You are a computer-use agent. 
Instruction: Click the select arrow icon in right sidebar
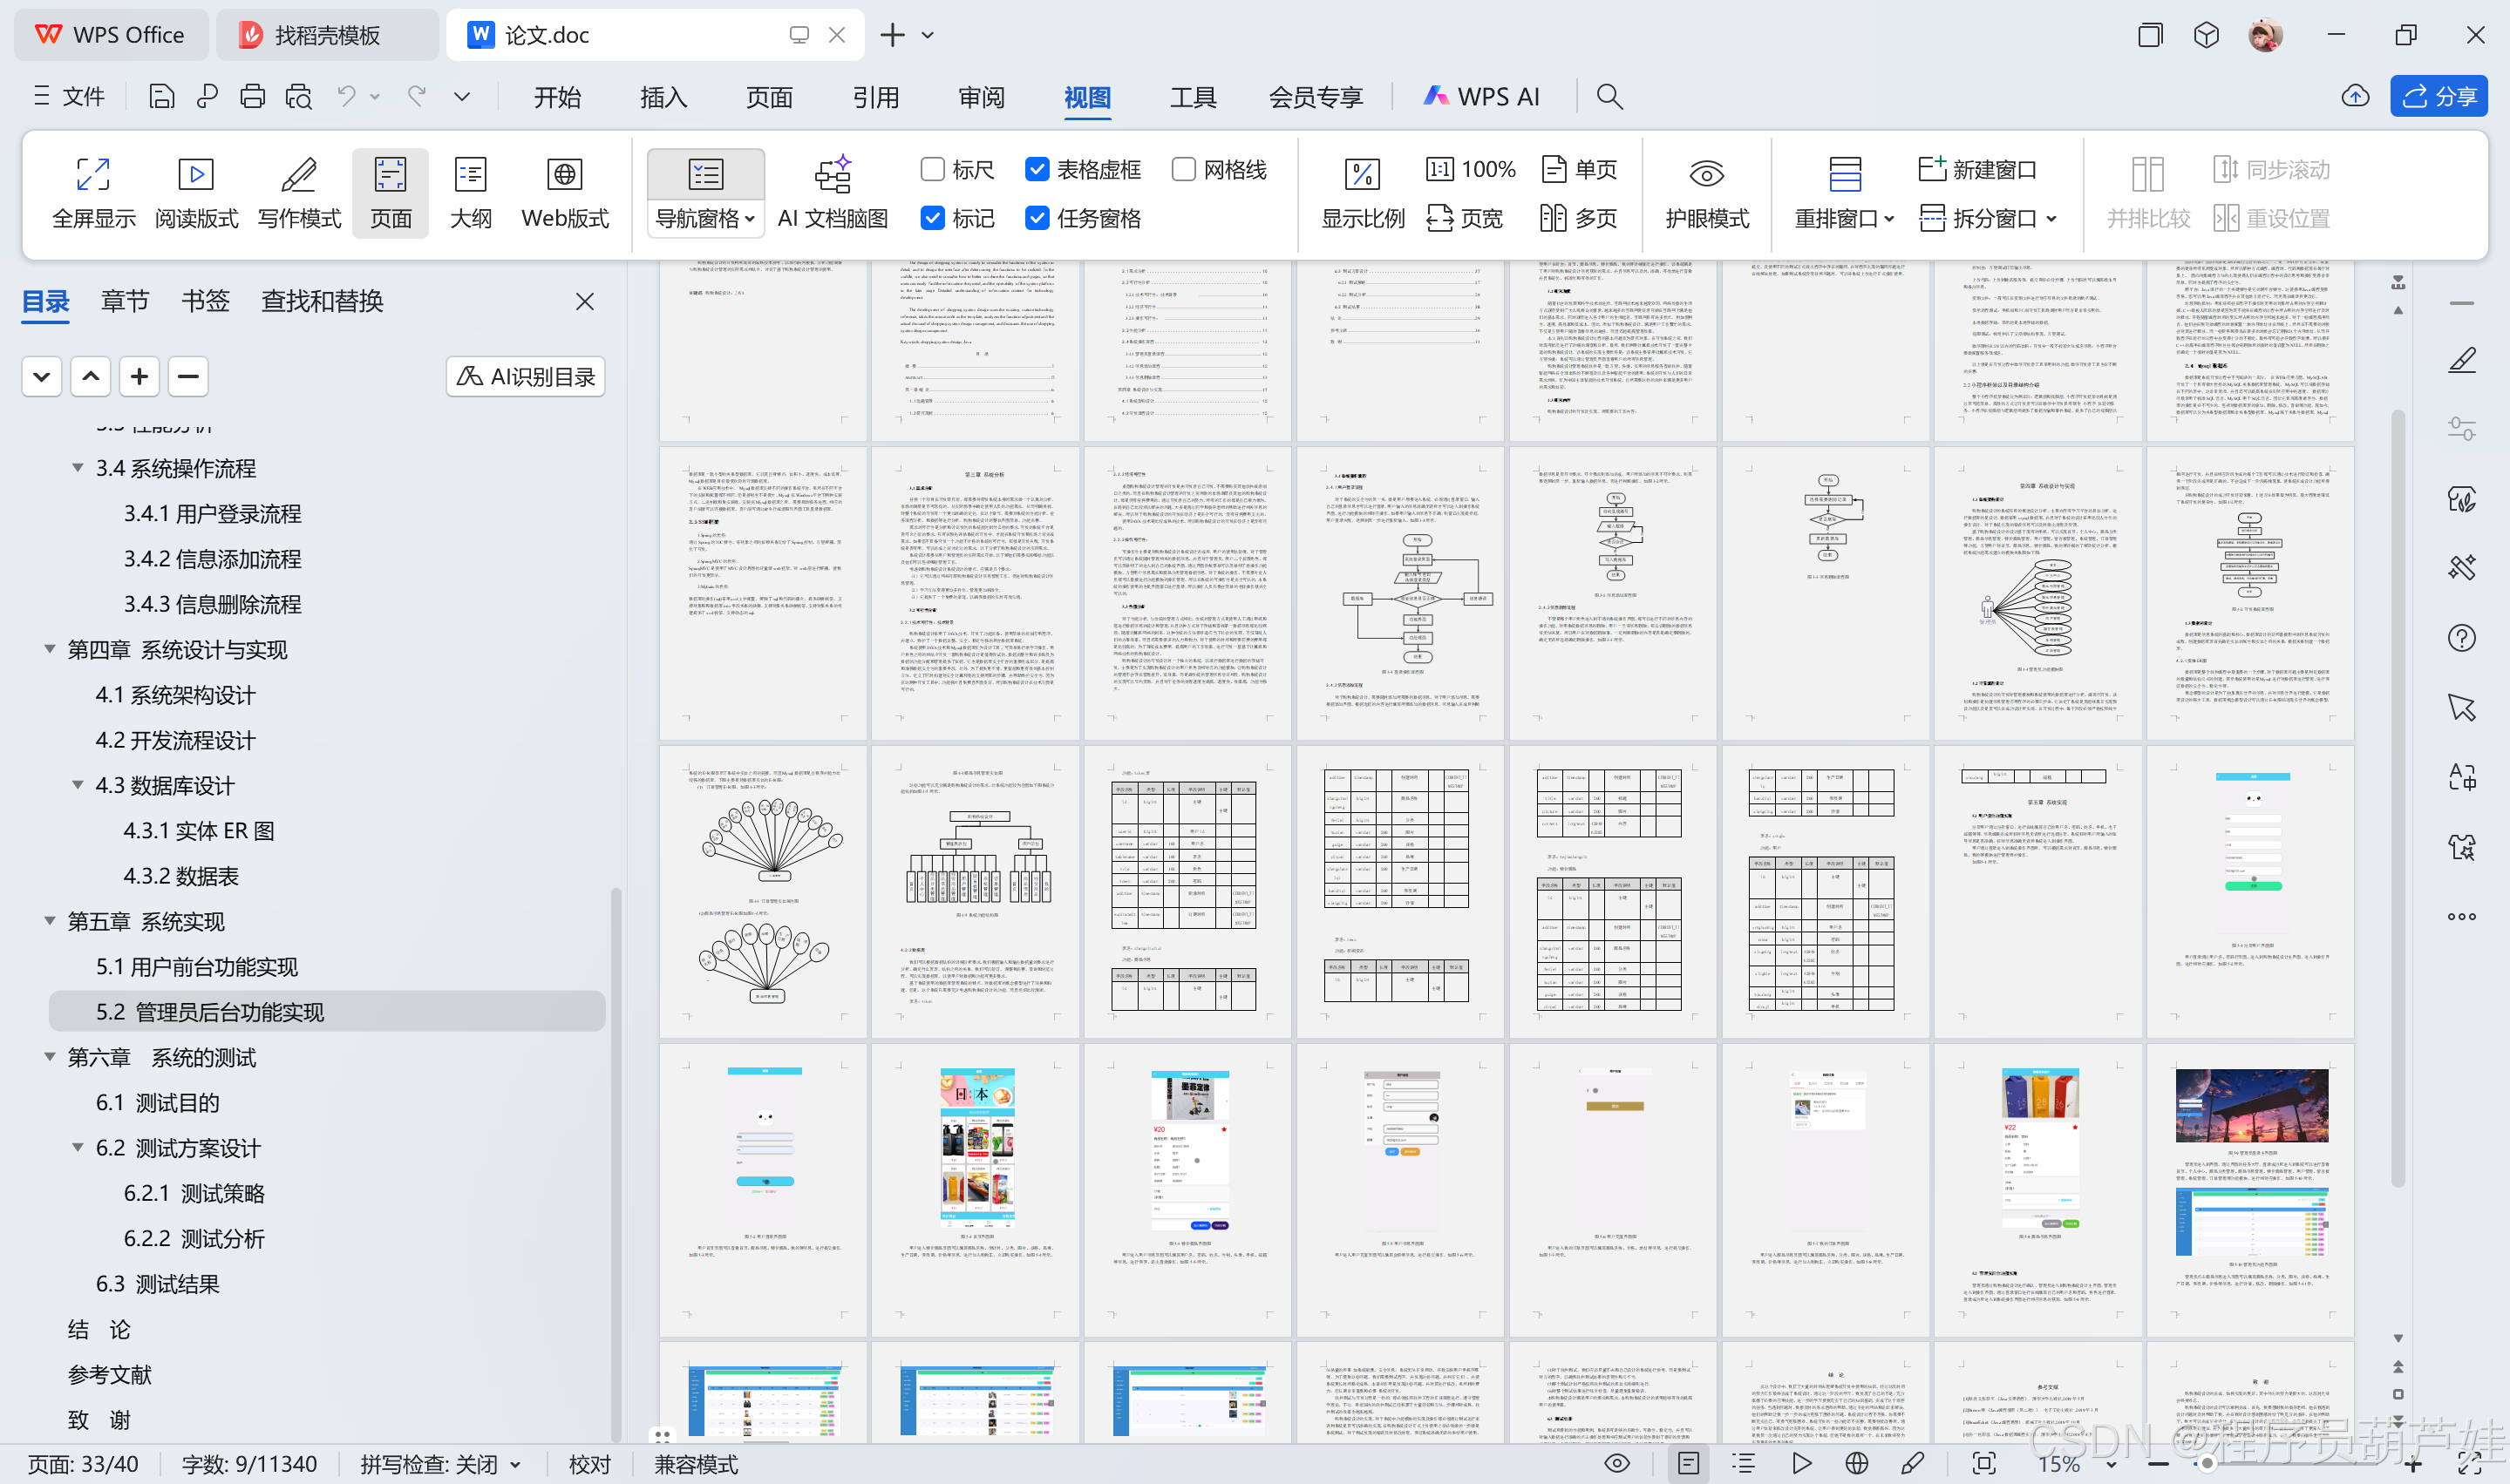pos(2461,708)
